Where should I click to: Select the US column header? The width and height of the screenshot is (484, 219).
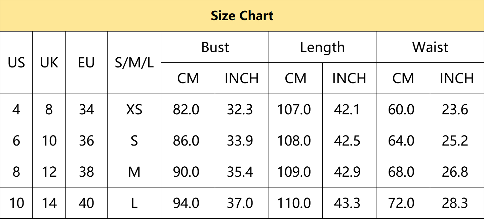coord(16,63)
